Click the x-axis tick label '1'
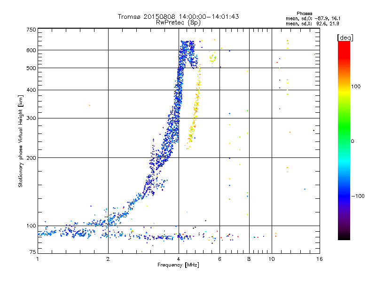The image size is (376, 282). [x=38, y=259]
